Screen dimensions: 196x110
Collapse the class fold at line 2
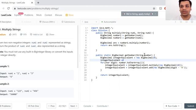[88, 31]
